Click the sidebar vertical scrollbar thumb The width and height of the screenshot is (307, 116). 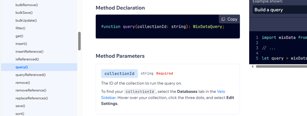(x=79, y=41)
